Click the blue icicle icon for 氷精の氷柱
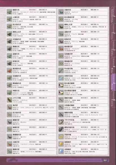The height and width of the screenshot is (165, 116). pos(61,78)
